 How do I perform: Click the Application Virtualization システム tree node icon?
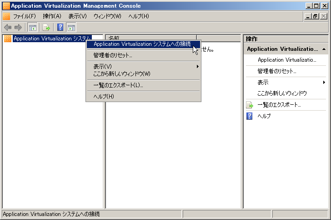click(x=8, y=39)
